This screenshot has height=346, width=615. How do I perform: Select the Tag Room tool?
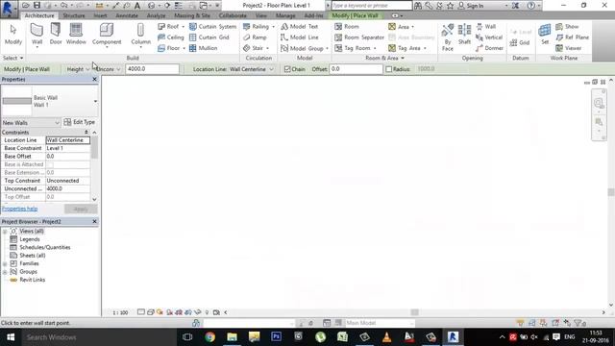pos(356,48)
